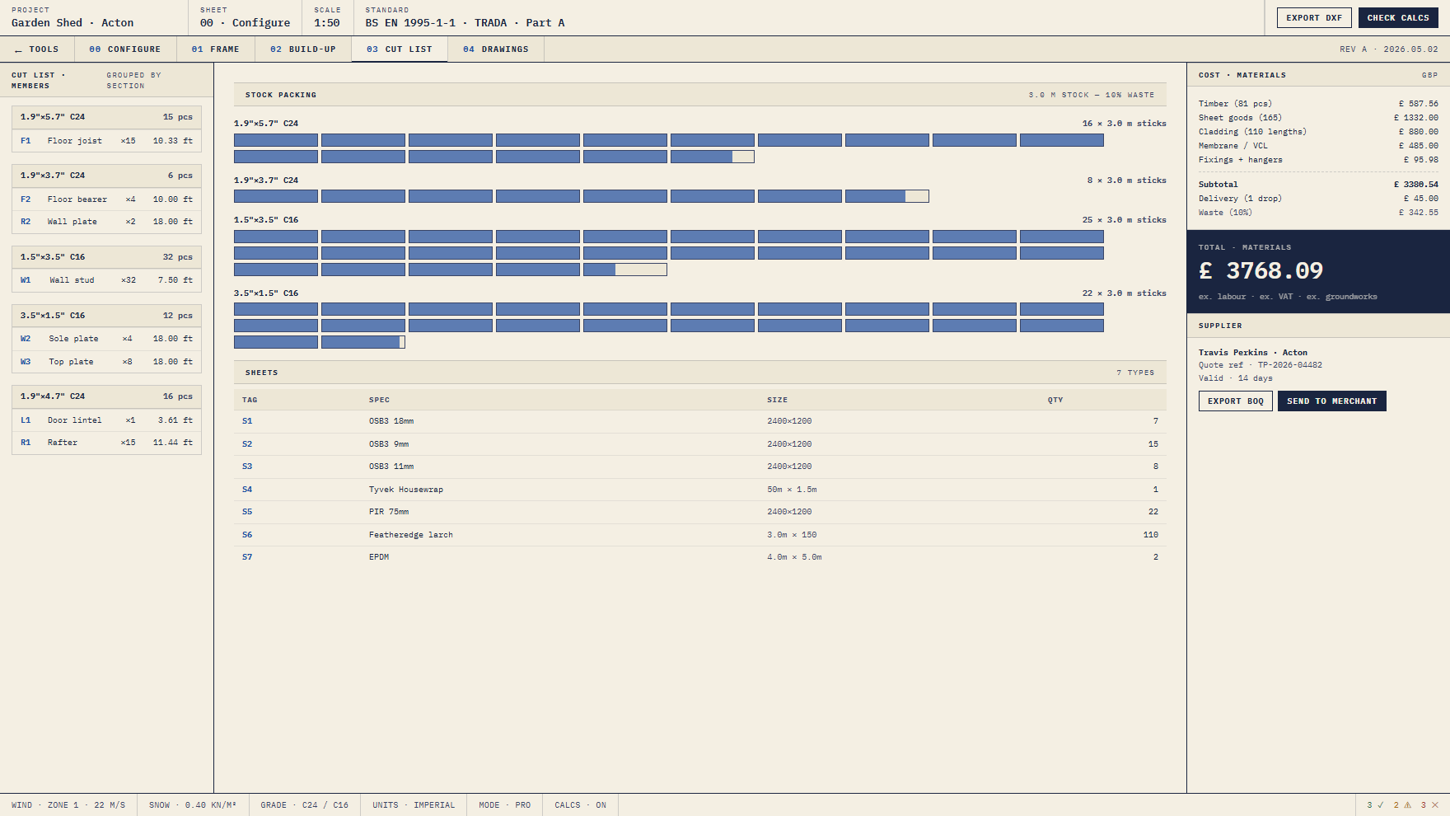Open the 04 Drawings tab
1450x816 pixels.
click(x=496, y=49)
